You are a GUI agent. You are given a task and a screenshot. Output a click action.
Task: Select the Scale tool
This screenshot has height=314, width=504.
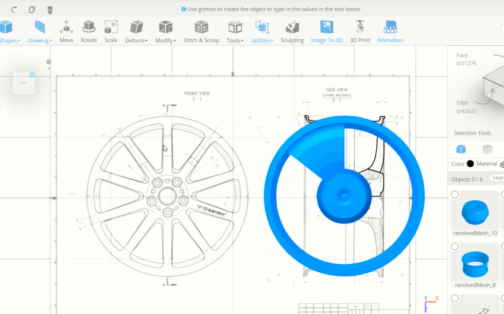(x=111, y=31)
